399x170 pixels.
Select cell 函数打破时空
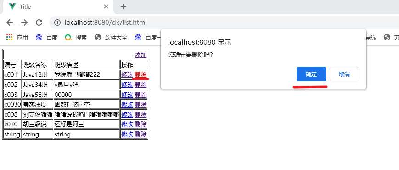86,104
